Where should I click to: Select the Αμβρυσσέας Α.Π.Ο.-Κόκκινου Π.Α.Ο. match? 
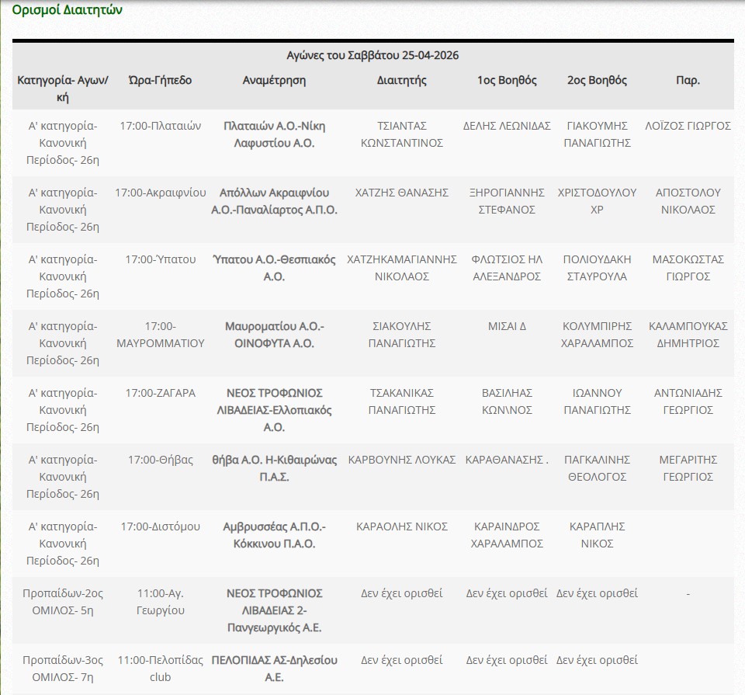click(x=274, y=535)
